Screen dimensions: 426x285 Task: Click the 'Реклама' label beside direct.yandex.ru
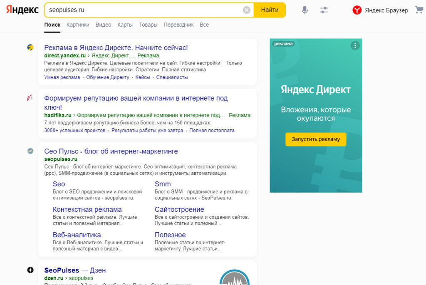tap(148, 55)
